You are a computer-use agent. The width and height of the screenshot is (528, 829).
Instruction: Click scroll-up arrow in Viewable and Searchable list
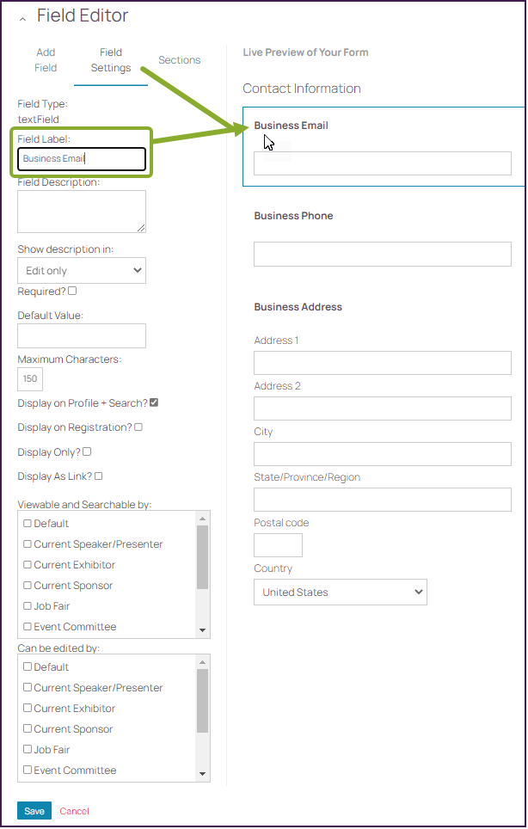(x=203, y=519)
